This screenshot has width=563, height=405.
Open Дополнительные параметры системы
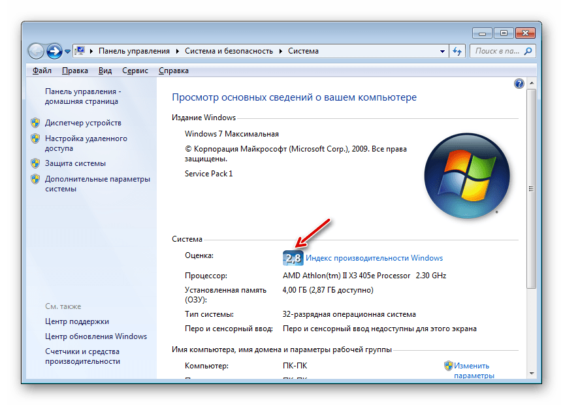[x=97, y=184]
